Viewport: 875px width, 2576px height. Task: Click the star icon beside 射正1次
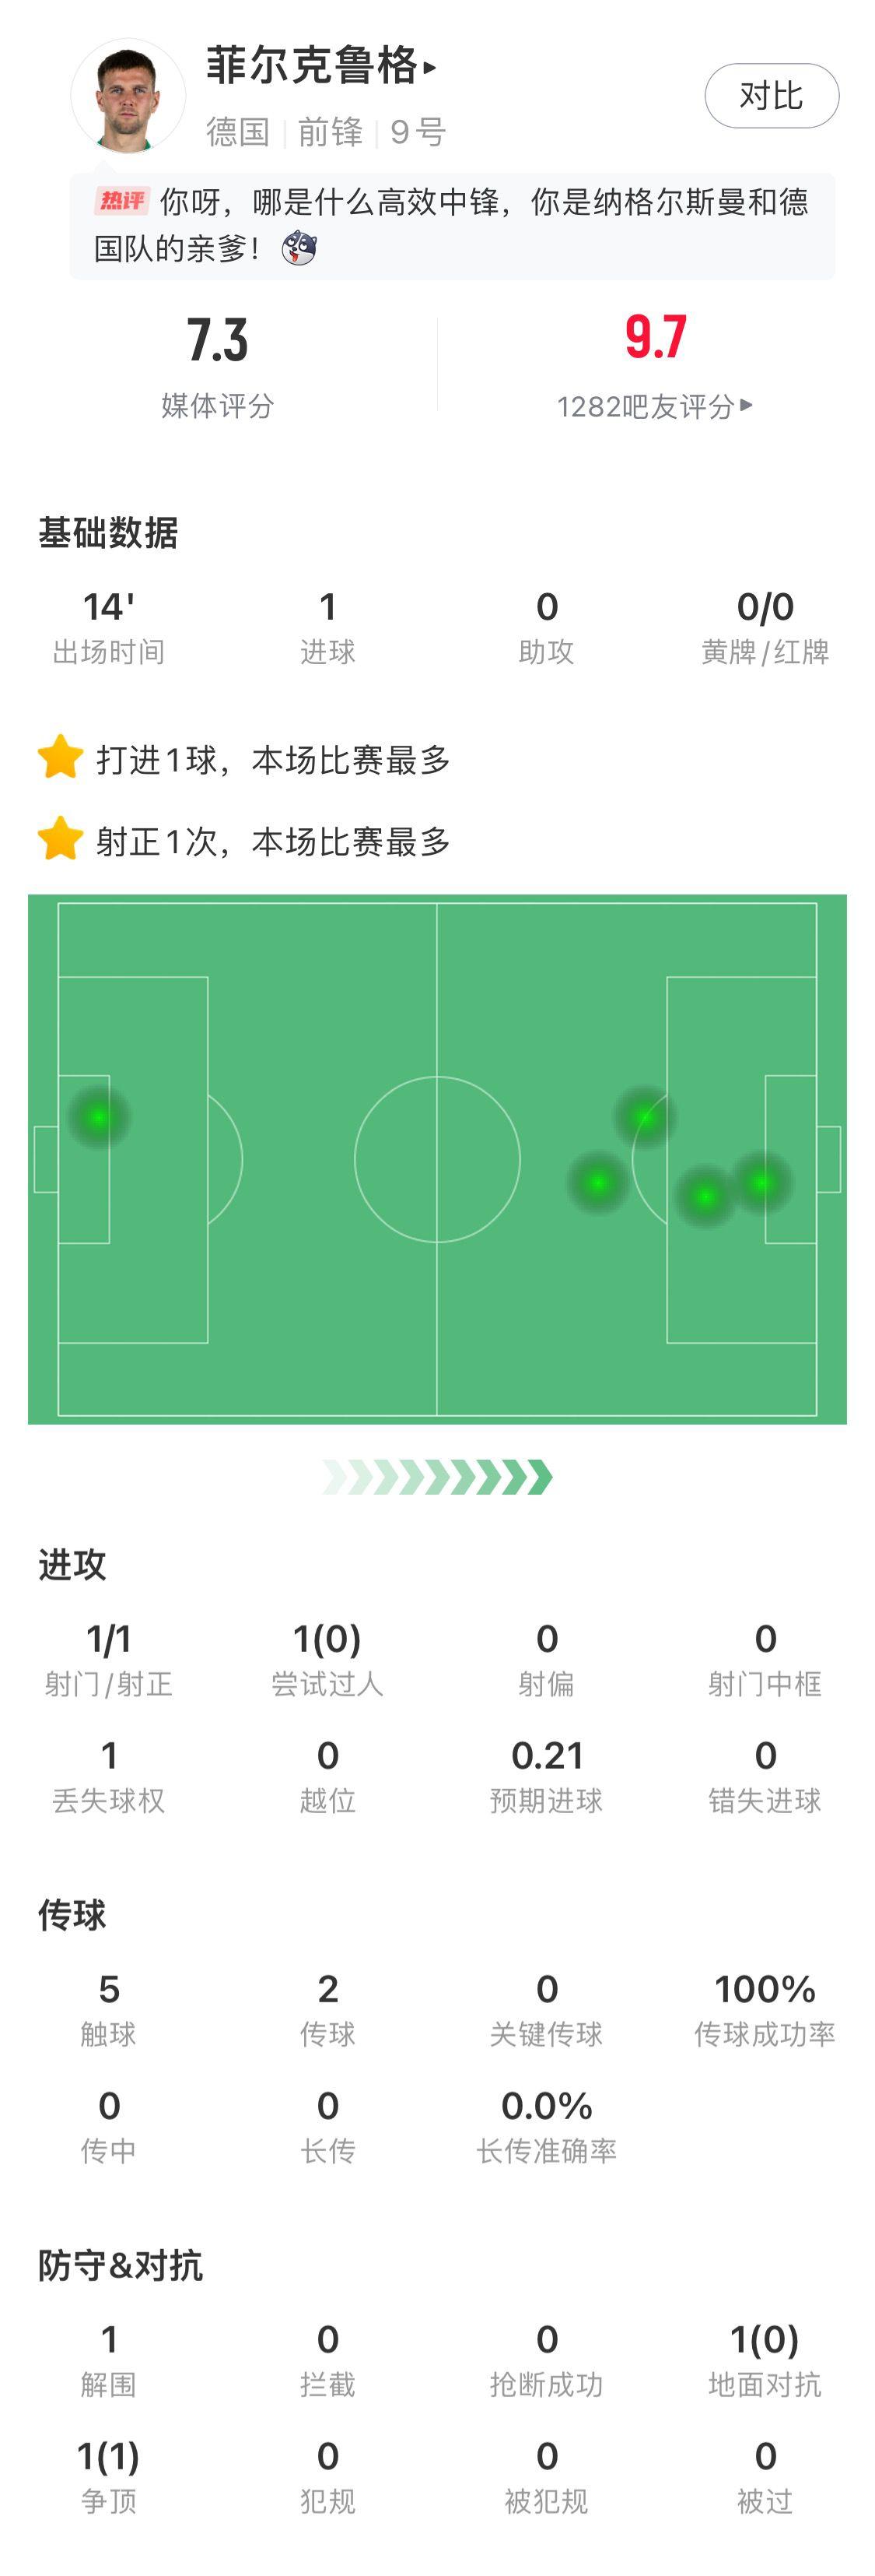[60, 839]
